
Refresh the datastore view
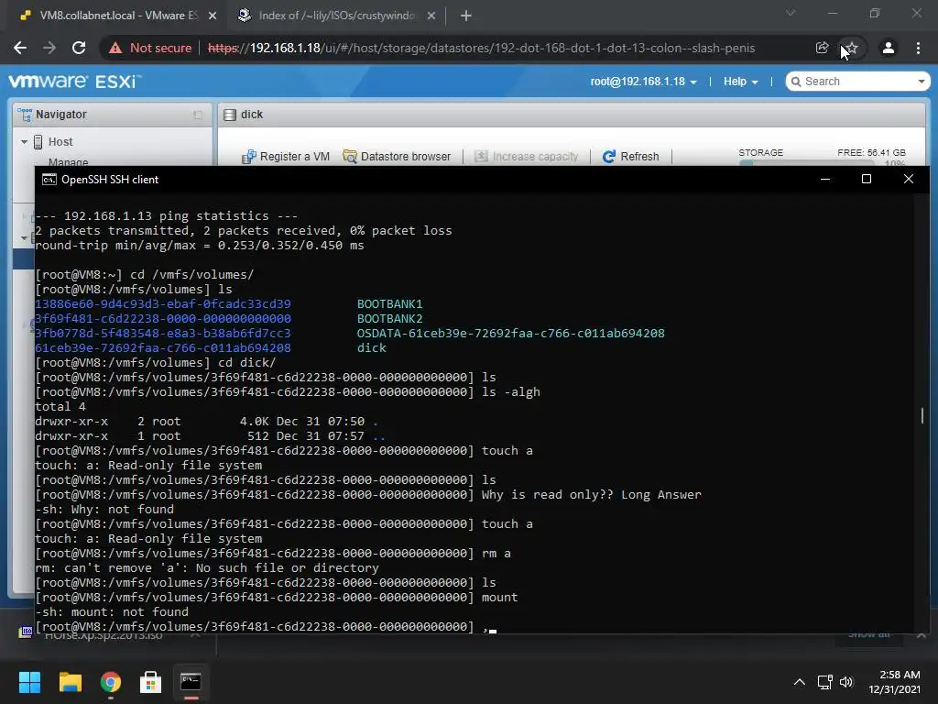coord(630,156)
